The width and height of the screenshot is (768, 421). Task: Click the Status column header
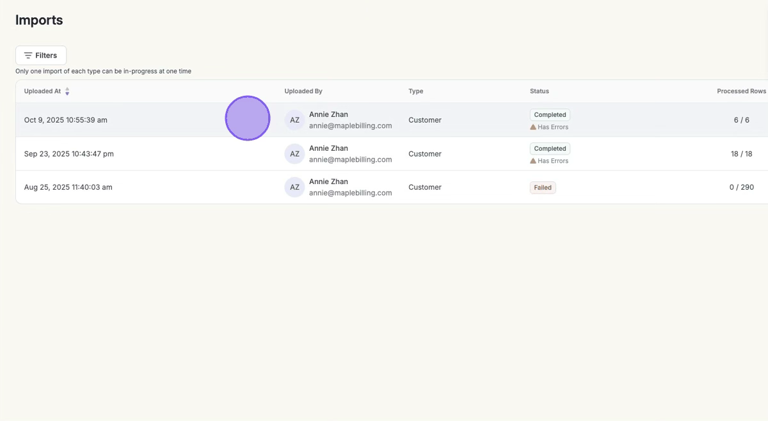540,91
